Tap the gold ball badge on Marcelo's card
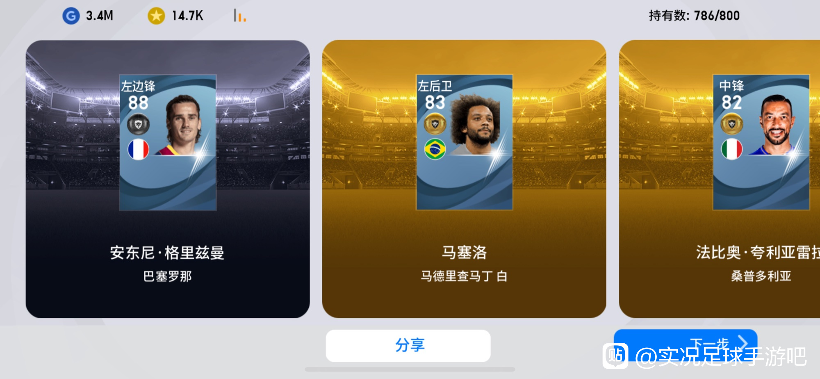Viewport: 820px width, 379px height. tap(435, 124)
